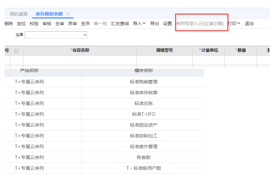
Task: Click the empty 存货名称 cell in first row
Action: (x=80, y=60)
